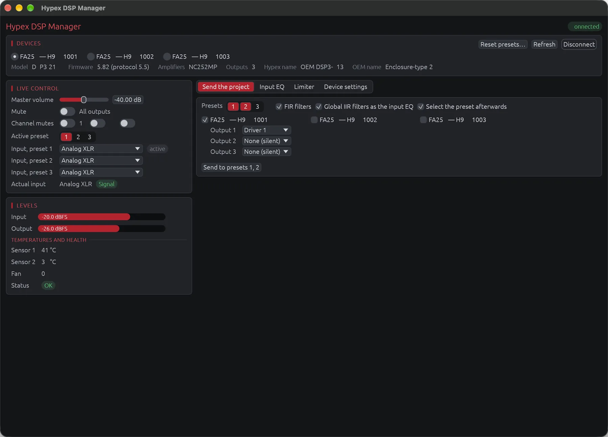The height and width of the screenshot is (437, 608).
Task: Click the Enclosure-type 2 OEM name
Action: [409, 67]
